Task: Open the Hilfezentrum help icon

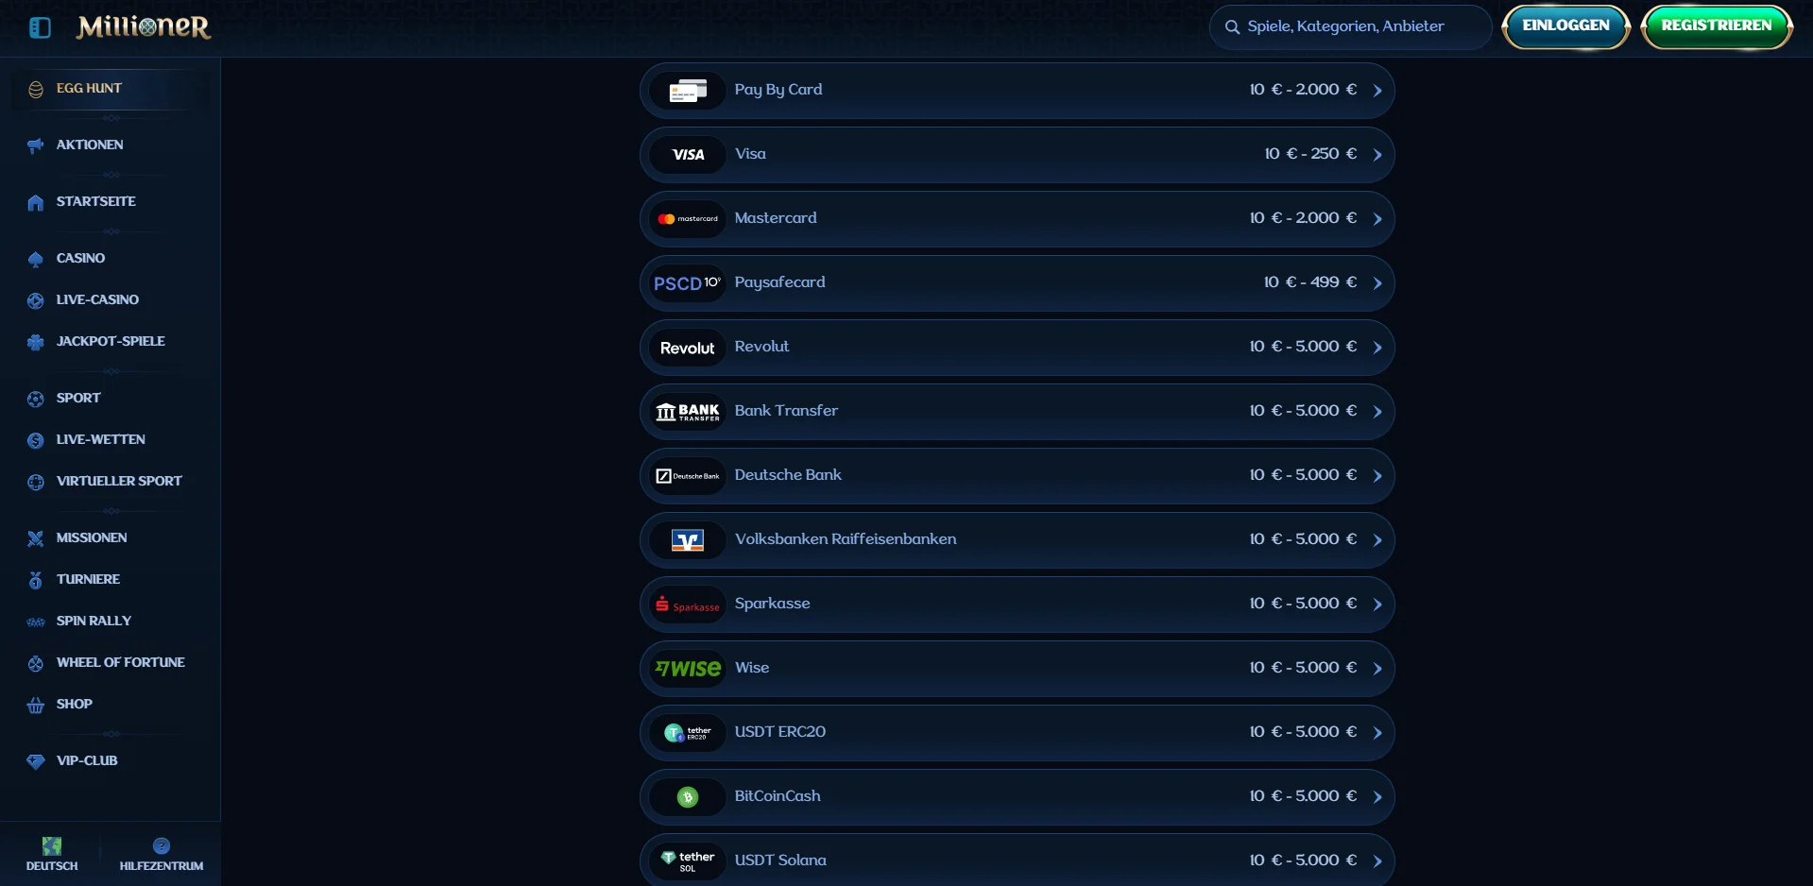Action: tap(162, 846)
